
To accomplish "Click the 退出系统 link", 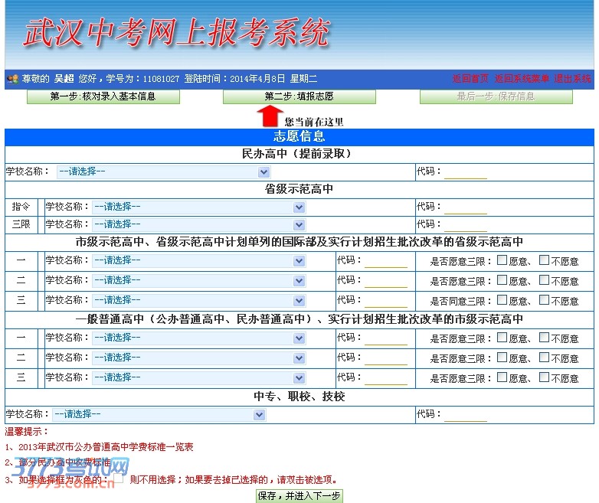I will tap(573, 79).
